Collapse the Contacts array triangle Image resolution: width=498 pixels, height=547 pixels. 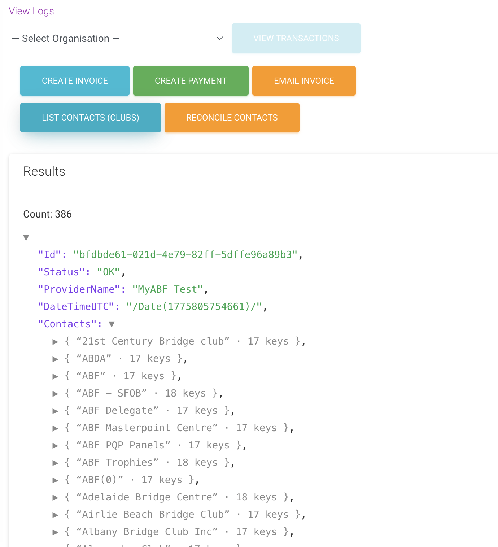[112, 324]
